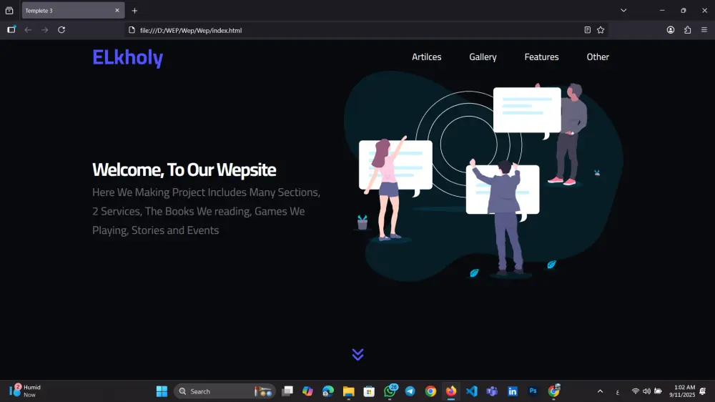Click the ELkholy logo

pos(128,57)
